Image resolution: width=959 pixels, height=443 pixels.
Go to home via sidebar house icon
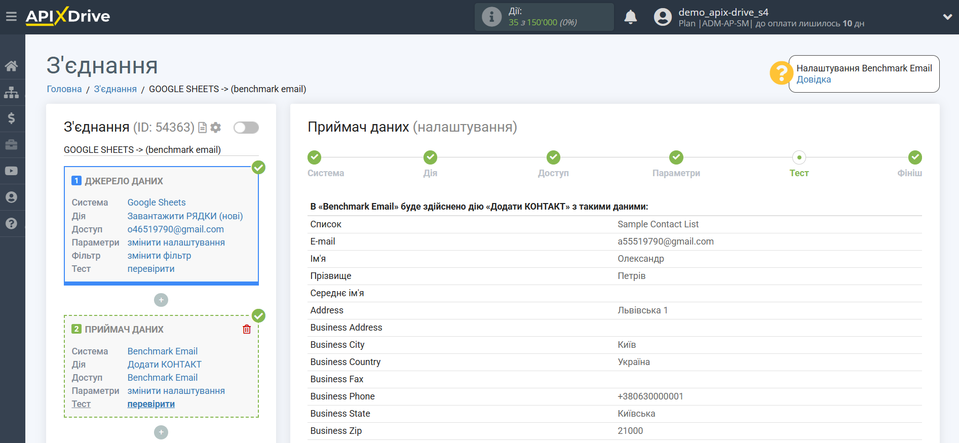click(x=11, y=66)
